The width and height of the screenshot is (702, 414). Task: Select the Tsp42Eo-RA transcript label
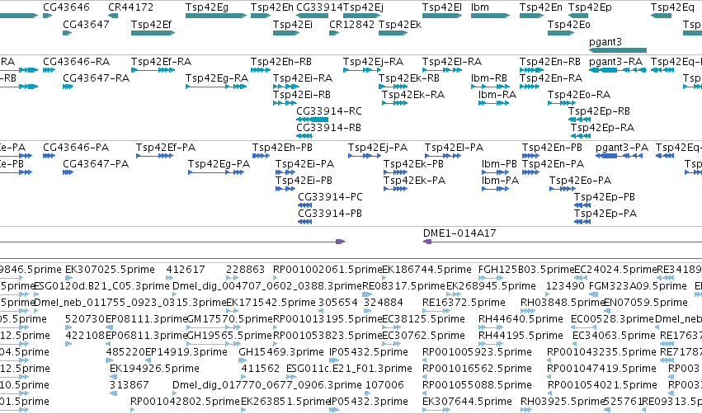(x=578, y=95)
